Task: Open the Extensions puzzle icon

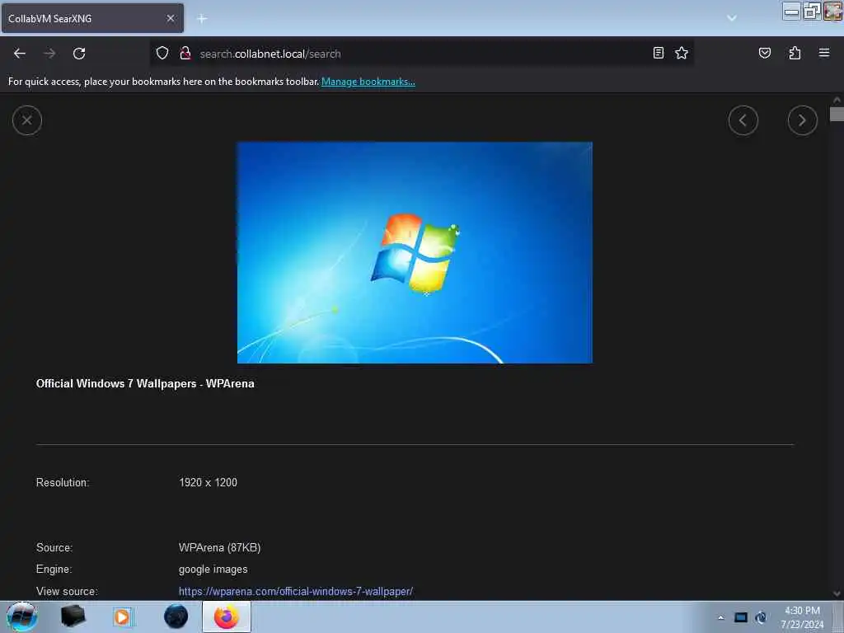Action: click(x=795, y=53)
